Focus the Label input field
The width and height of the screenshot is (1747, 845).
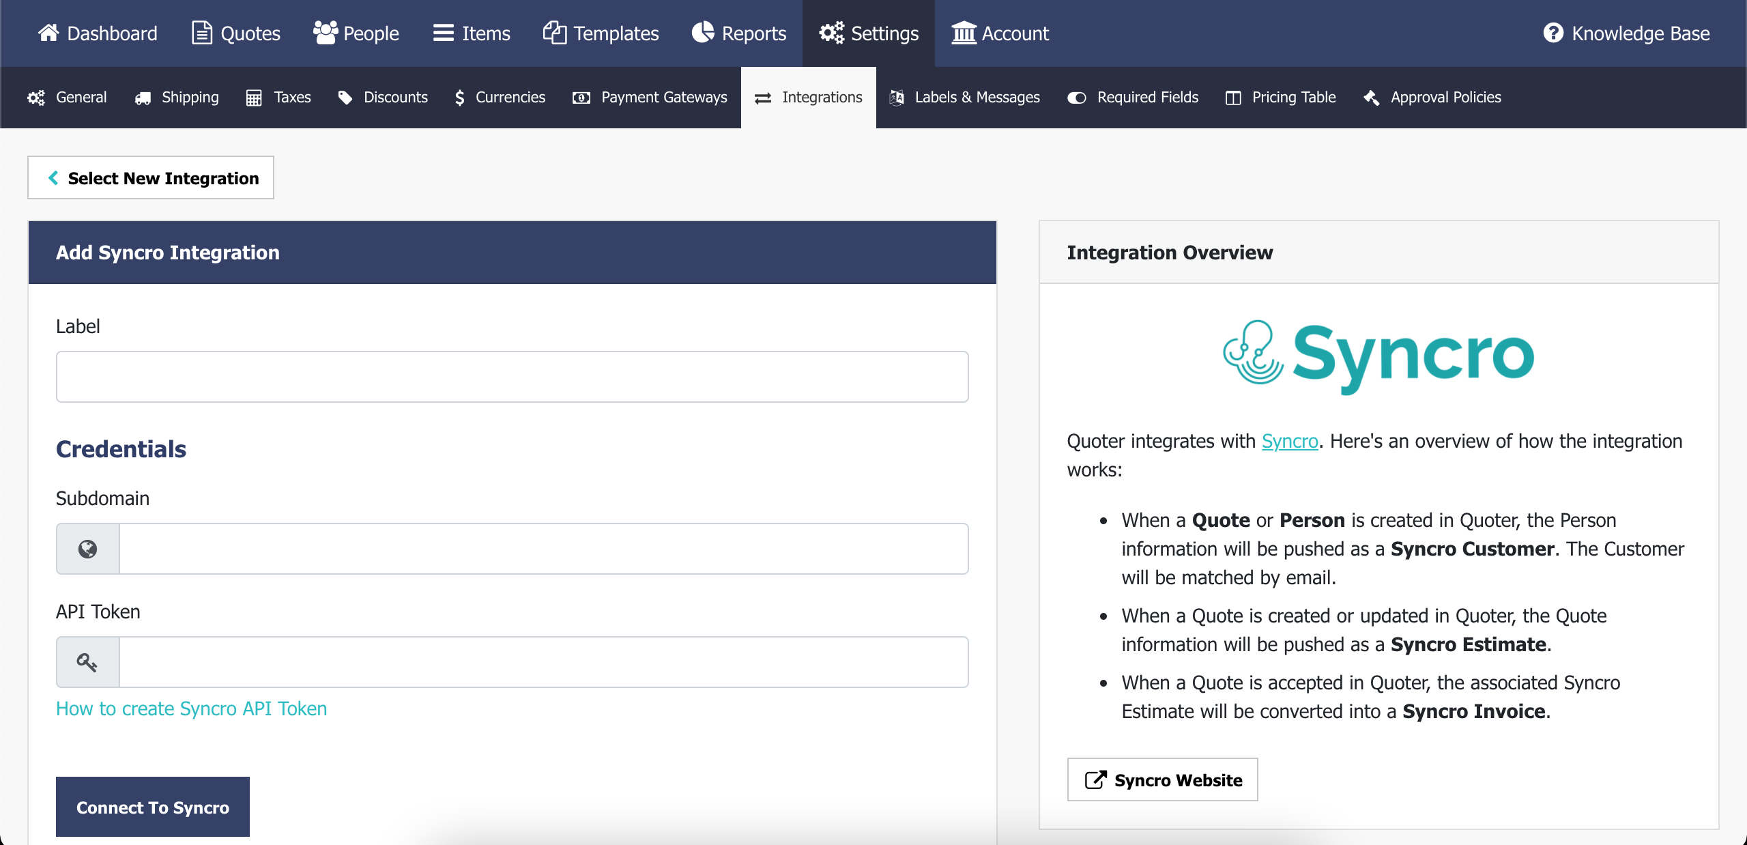pos(512,377)
